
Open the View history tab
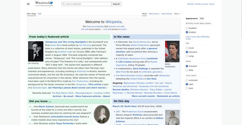point(167,14)
